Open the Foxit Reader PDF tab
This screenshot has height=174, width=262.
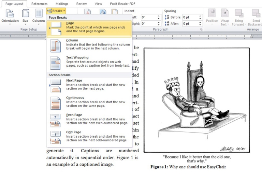click(x=122, y=4)
